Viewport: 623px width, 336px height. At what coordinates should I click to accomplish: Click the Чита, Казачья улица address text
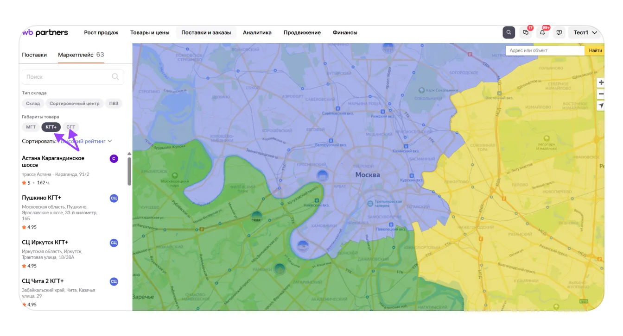point(58,292)
